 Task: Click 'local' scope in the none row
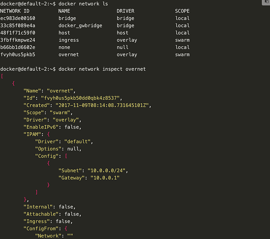point(182,47)
